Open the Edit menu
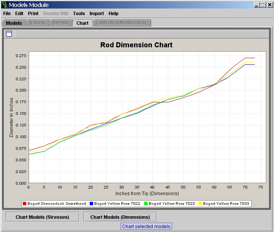274x232 pixels. (x=19, y=14)
